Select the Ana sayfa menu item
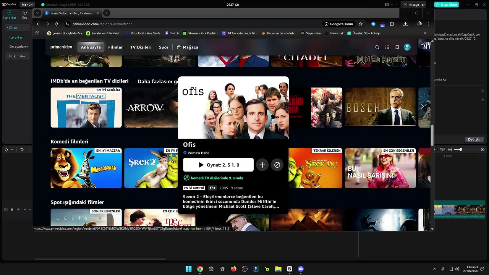The image size is (489, 275). [91, 47]
